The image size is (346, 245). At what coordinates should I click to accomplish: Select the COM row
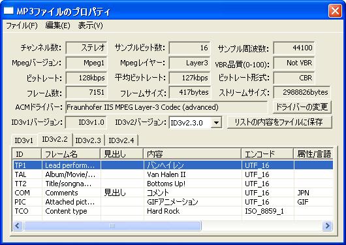tap(173, 193)
